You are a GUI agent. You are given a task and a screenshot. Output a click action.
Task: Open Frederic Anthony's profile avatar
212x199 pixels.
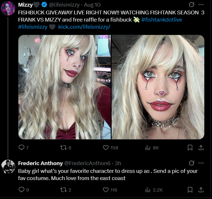[8, 167]
